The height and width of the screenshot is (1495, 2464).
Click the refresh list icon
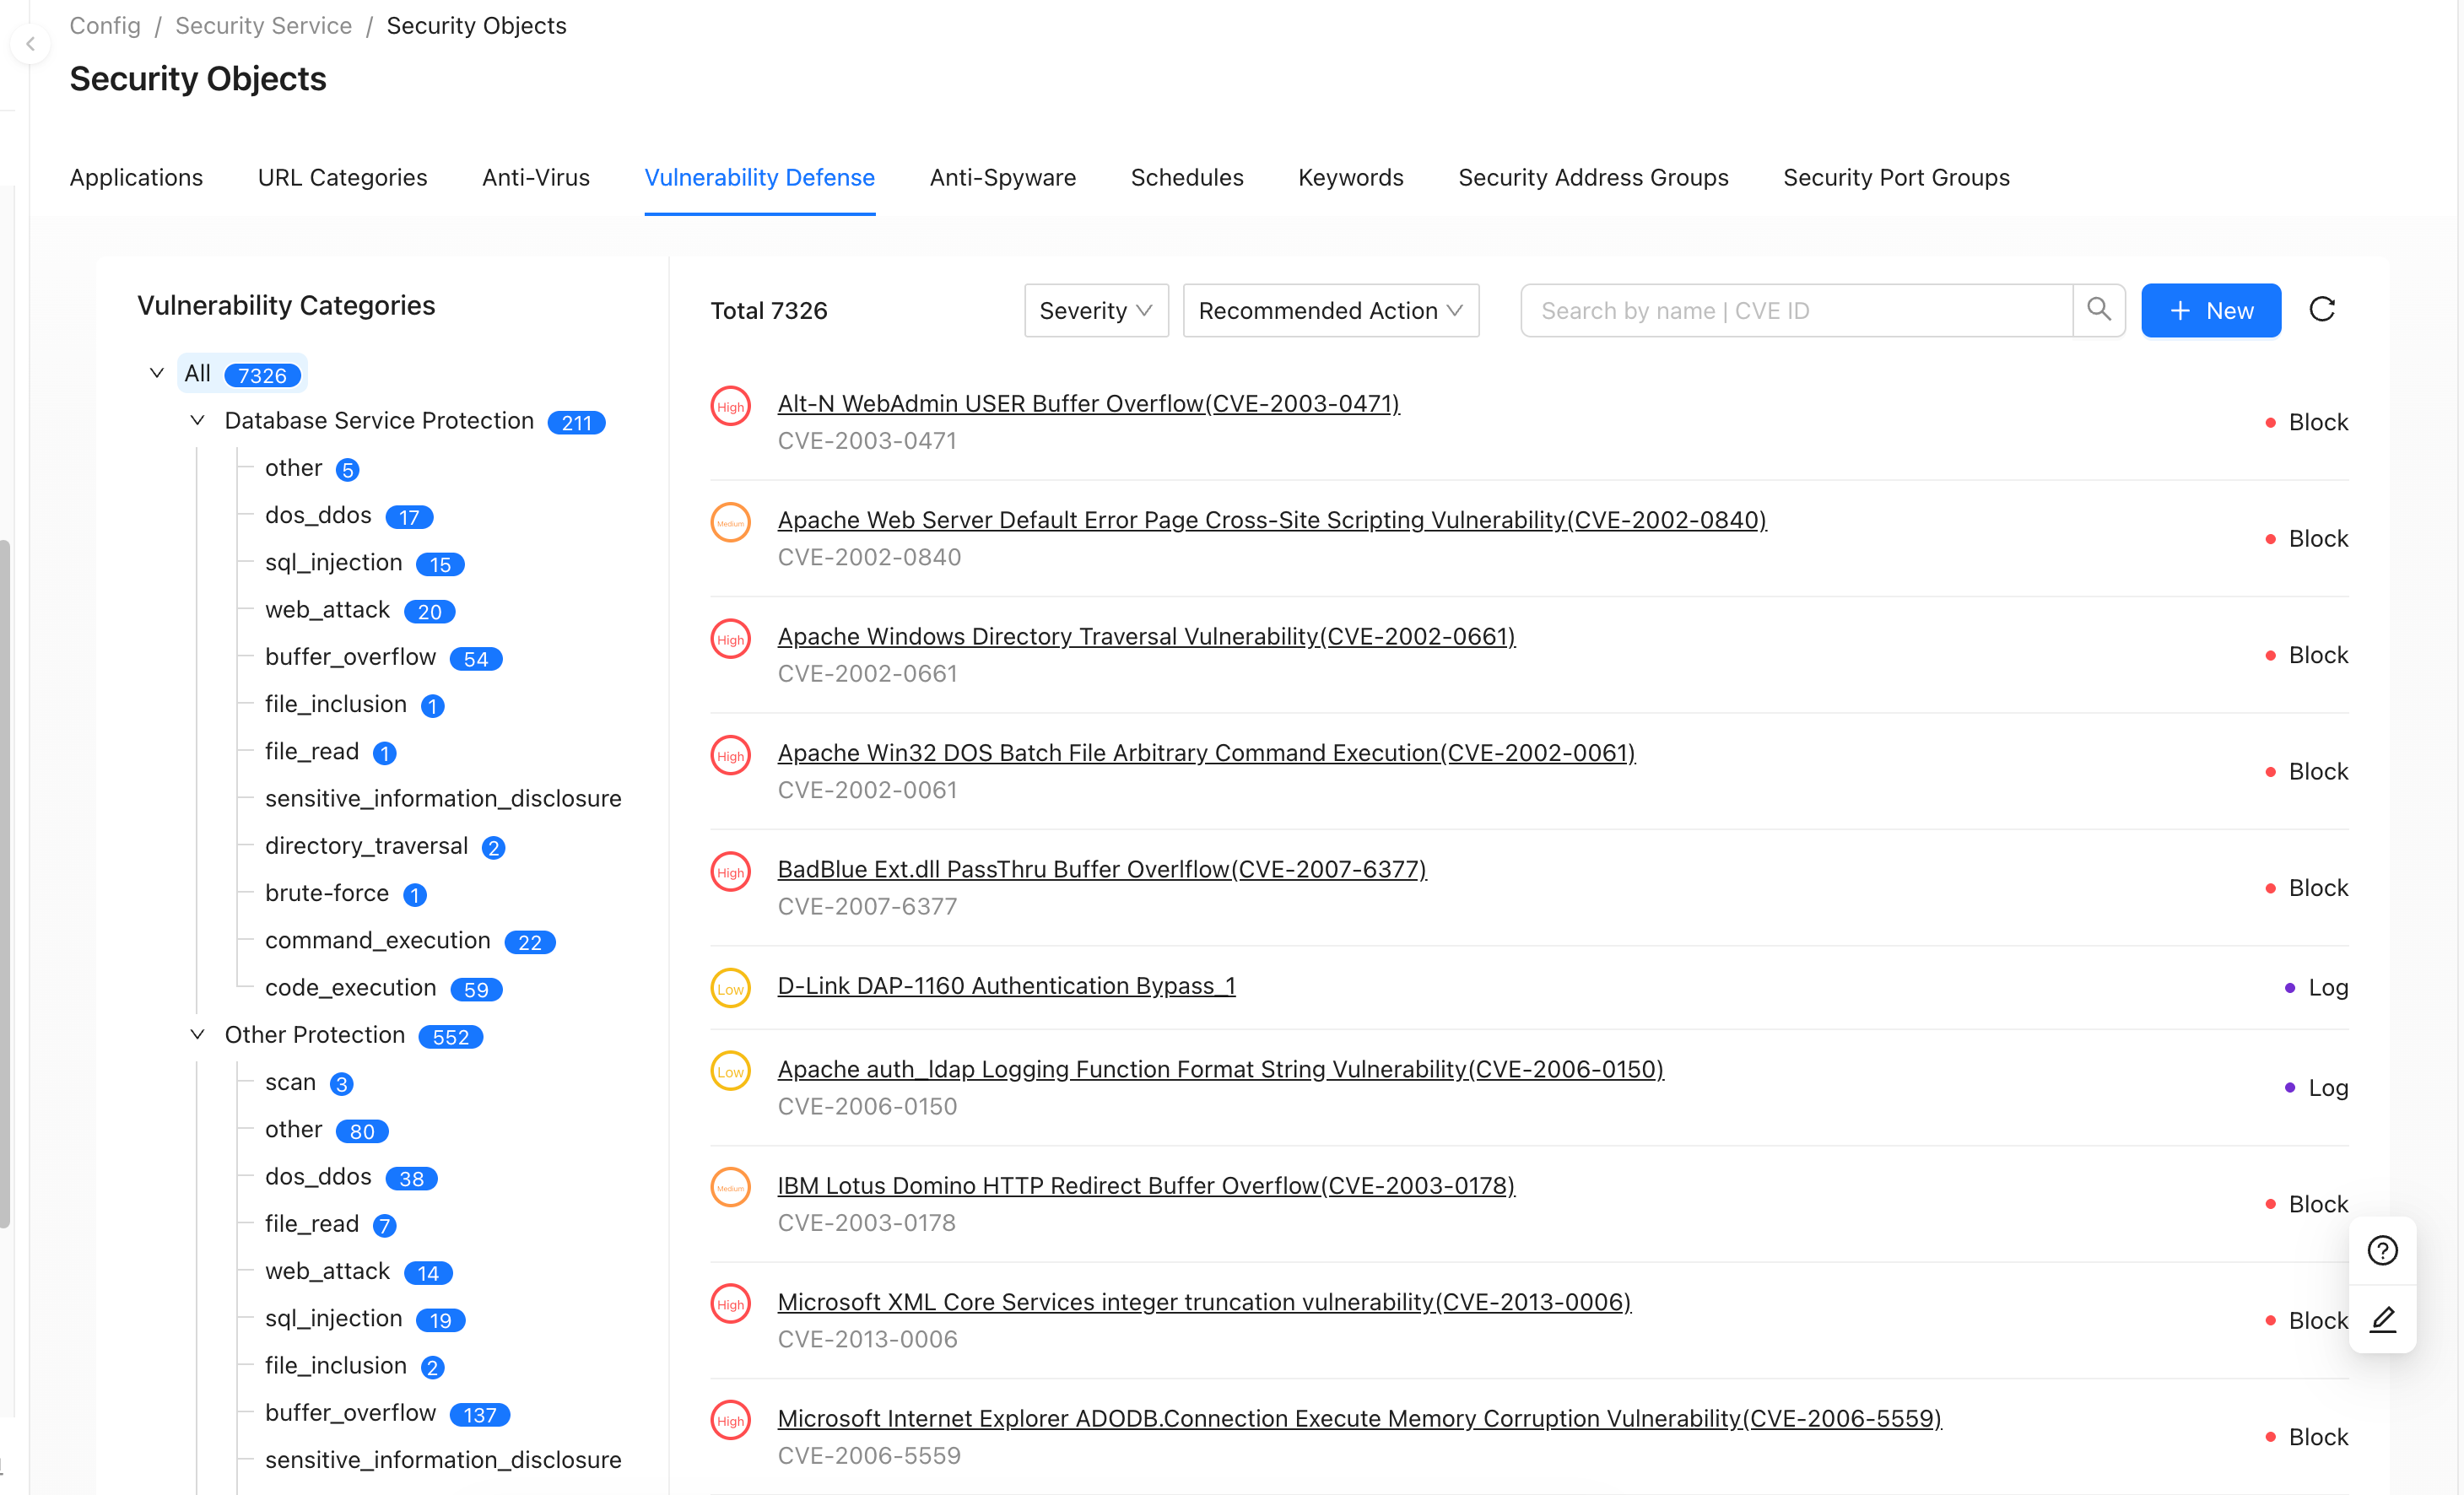[2322, 310]
